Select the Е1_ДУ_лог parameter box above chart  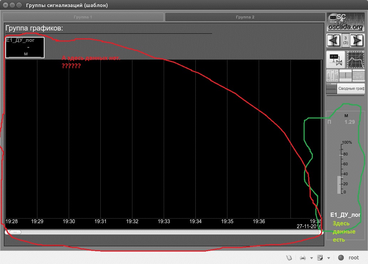pos(25,47)
